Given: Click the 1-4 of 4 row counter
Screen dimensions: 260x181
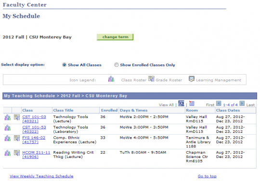Looking at the screenshot, I should coord(230,105).
